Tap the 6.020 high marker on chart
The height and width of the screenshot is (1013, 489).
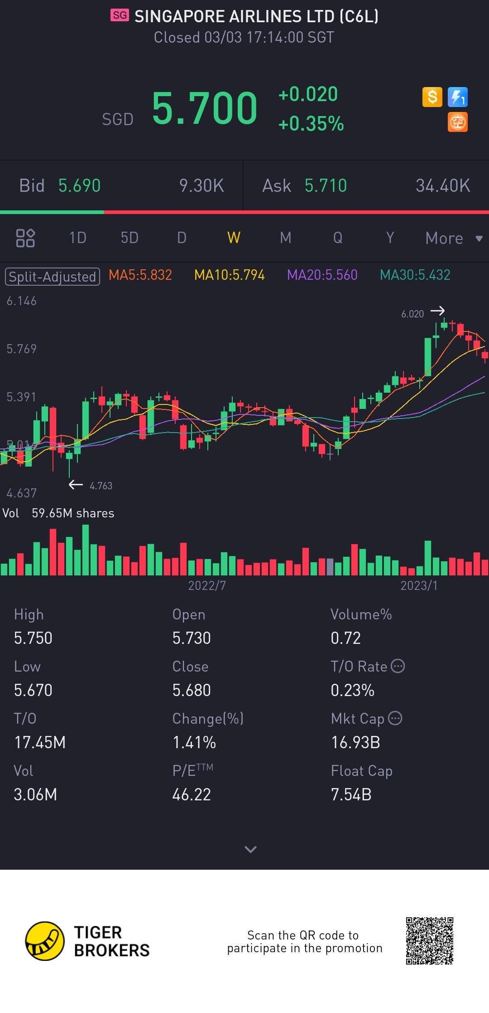[423, 313]
